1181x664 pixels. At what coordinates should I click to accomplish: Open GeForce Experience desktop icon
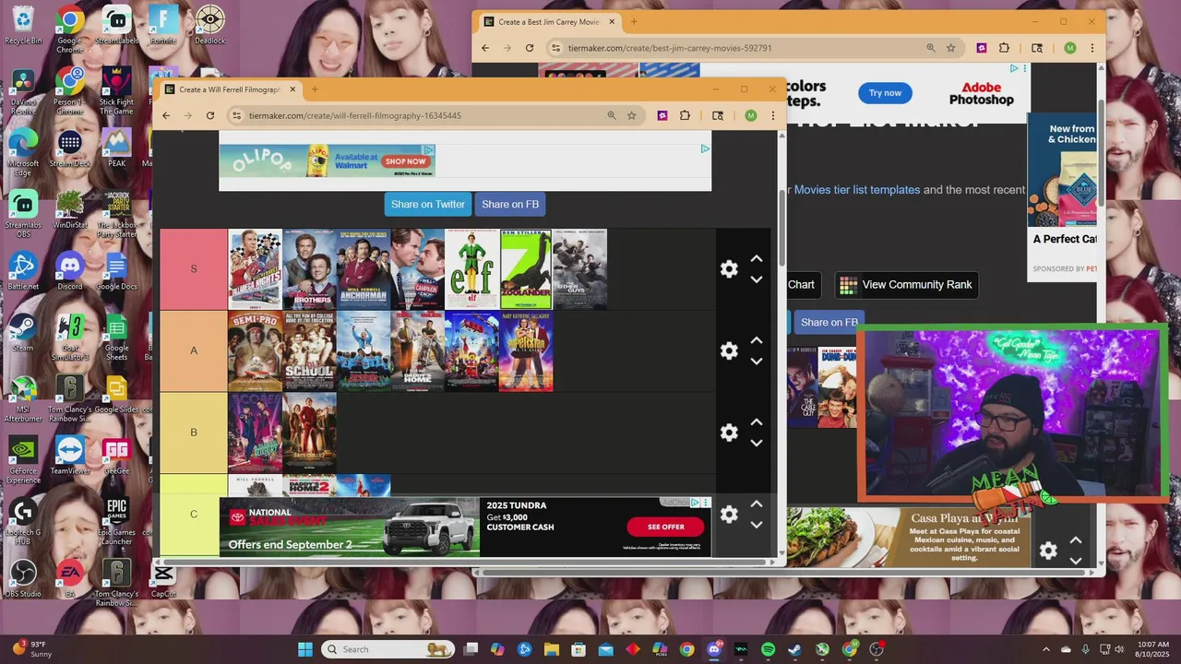click(x=23, y=460)
